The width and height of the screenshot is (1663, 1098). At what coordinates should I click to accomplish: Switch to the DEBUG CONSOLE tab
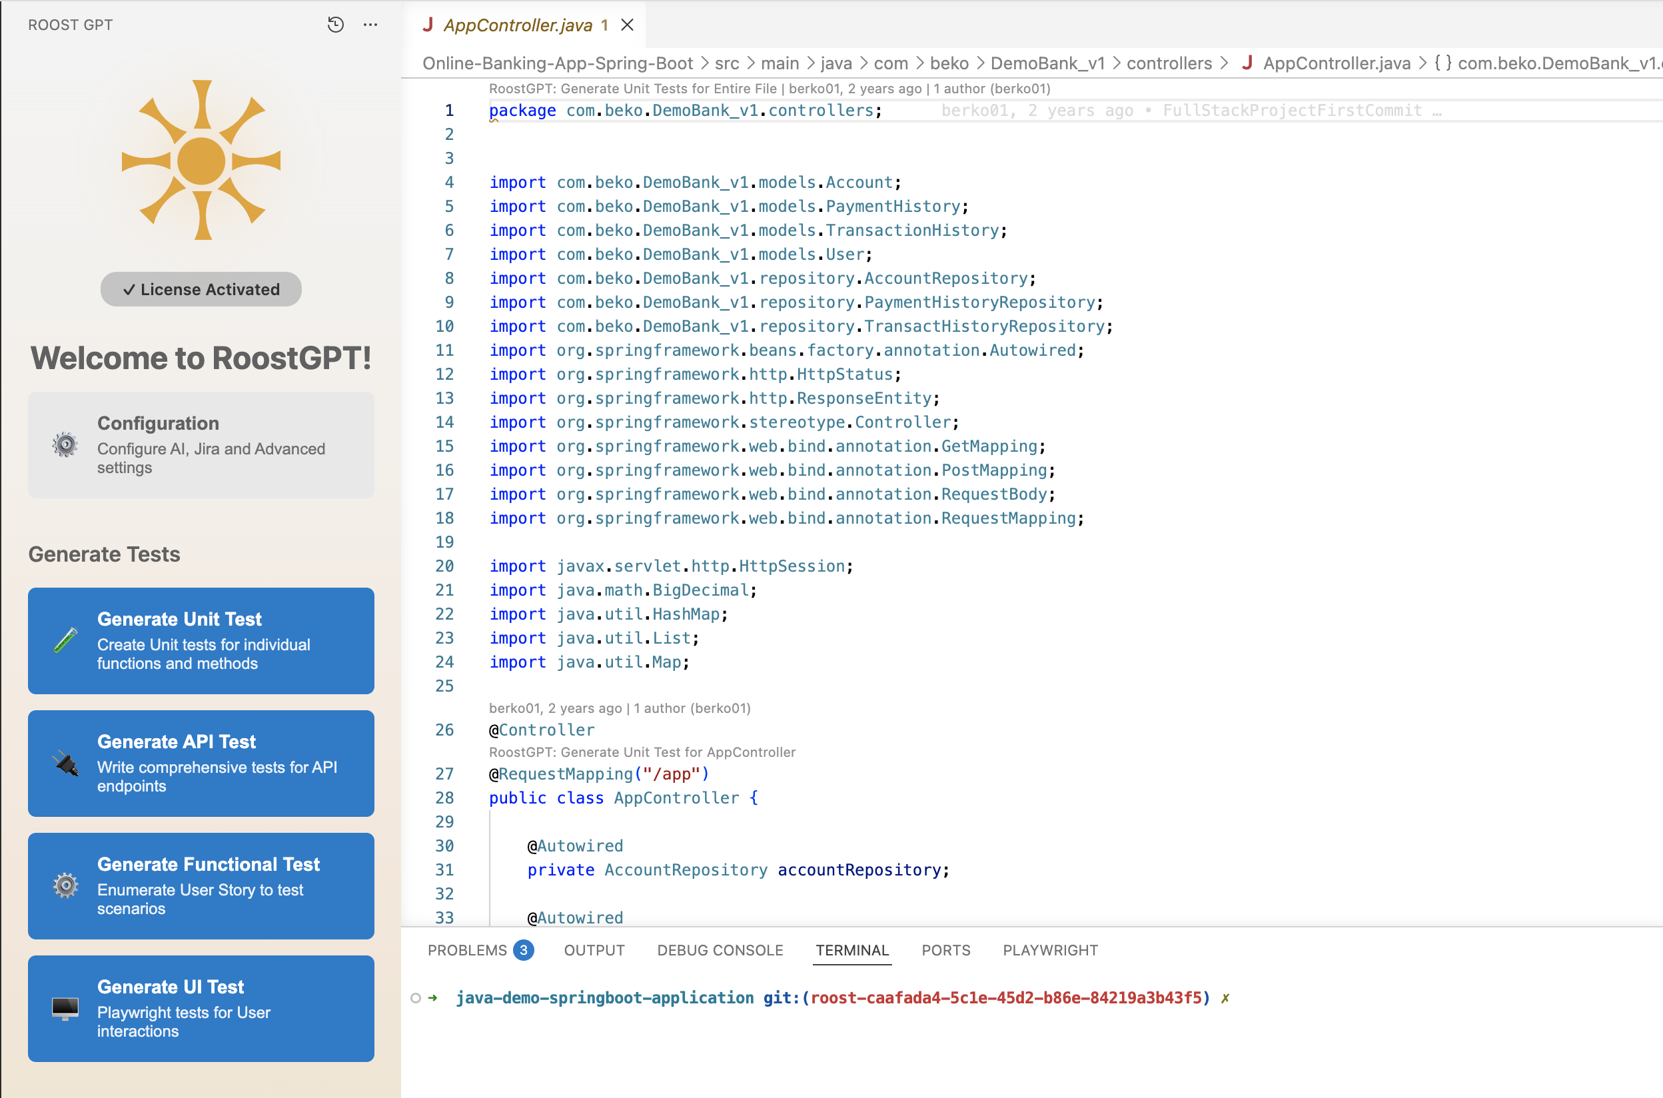[x=719, y=950]
